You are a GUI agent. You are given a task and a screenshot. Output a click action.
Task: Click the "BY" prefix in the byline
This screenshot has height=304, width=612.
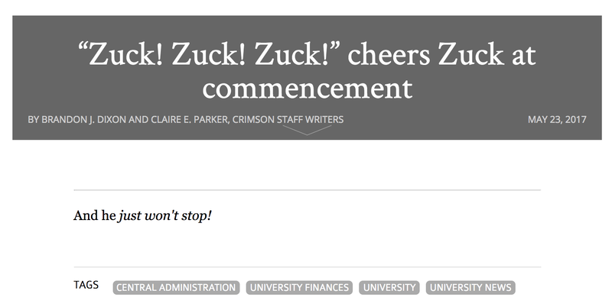click(x=33, y=120)
